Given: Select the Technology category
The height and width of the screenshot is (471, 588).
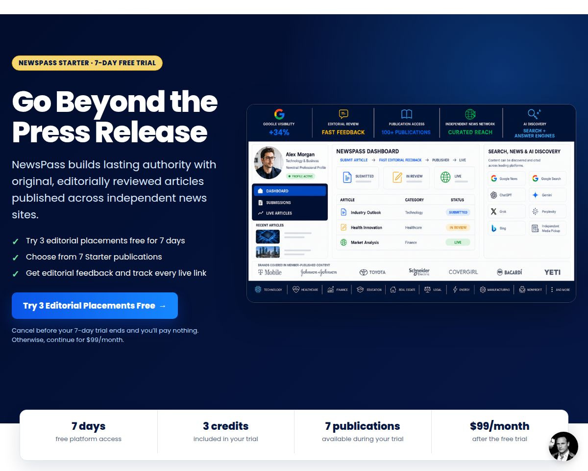Looking at the screenshot, I should click(269, 290).
